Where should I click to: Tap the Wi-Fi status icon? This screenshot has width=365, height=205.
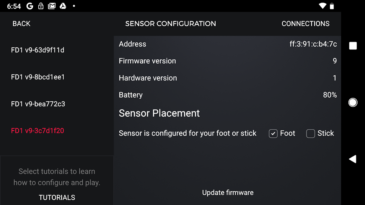(322, 6)
